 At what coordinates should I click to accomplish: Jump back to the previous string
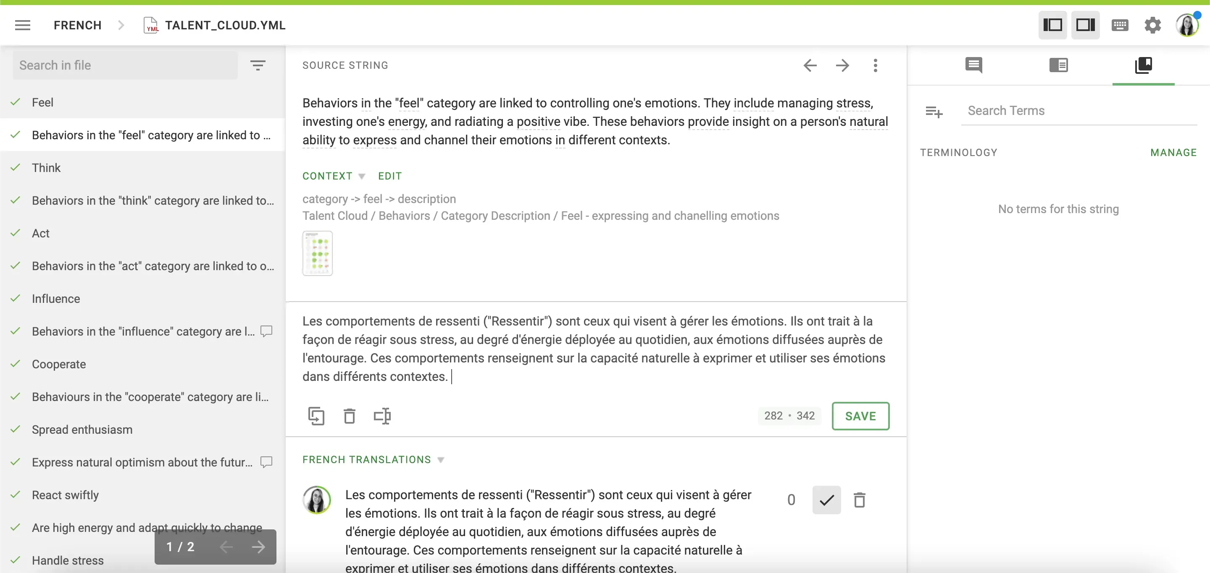[x=810, y=65]
